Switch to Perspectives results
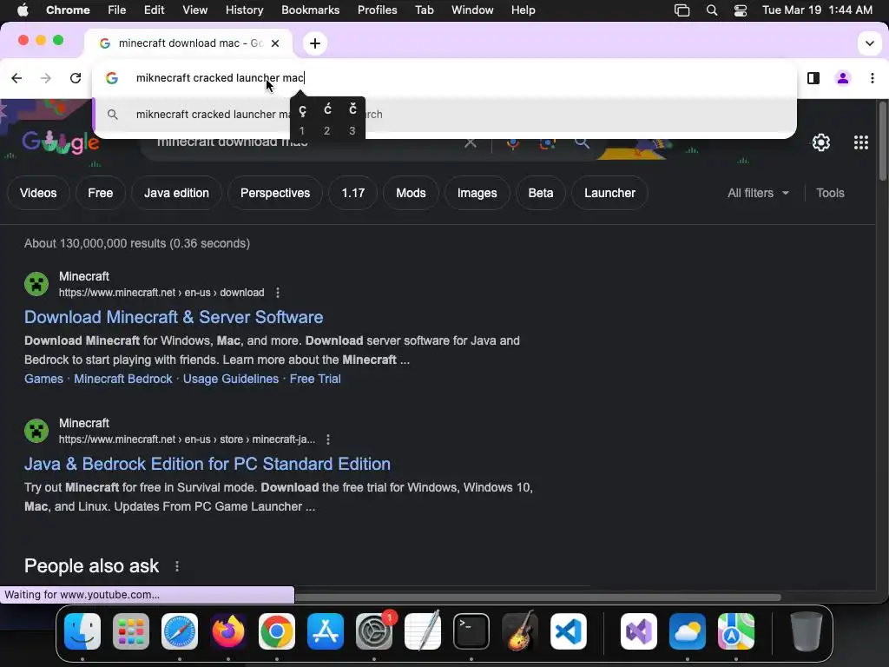The image size is (889, 667). [x=275, y=194]
